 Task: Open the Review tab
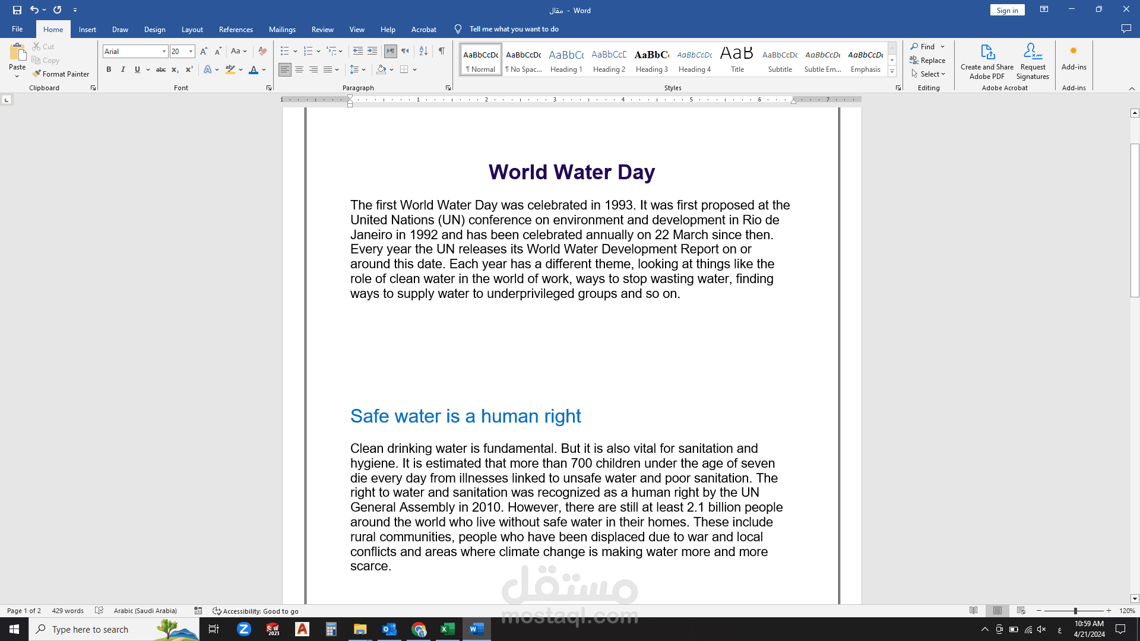322,30
